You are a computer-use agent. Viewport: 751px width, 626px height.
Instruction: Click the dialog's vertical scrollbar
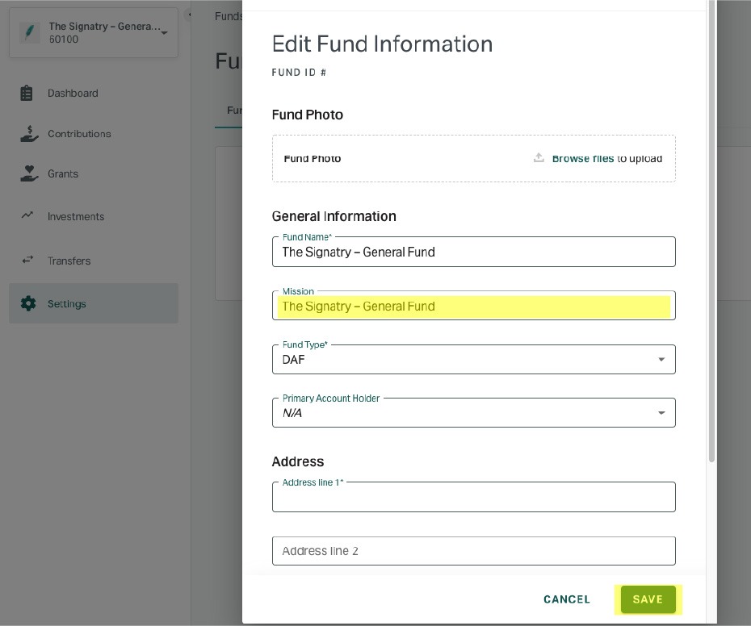pyautogui.click(x=711, y=232)
